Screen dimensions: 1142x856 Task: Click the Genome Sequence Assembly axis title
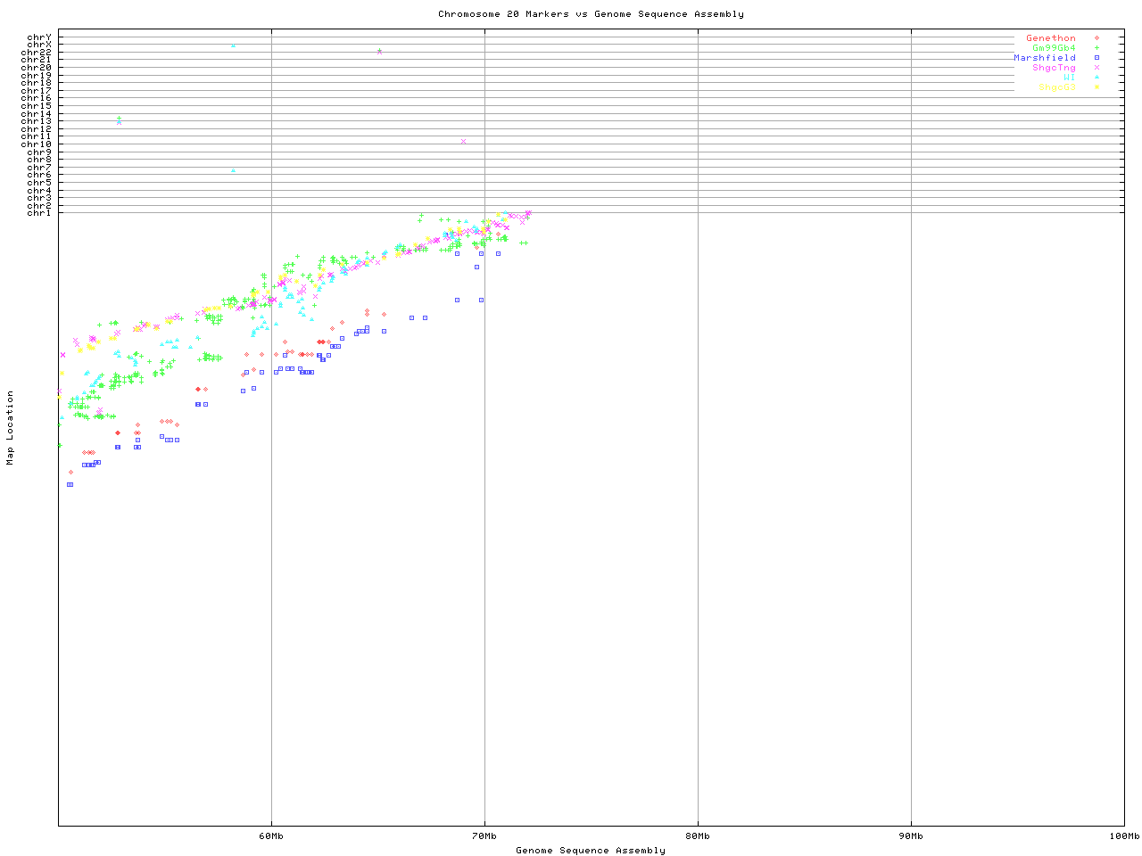[x=591, y=850]
